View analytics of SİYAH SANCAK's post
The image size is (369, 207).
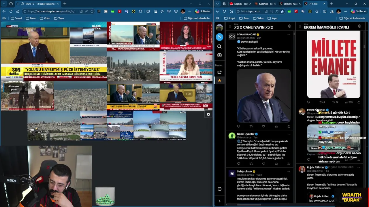[276, 126]
